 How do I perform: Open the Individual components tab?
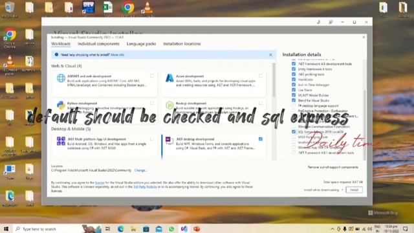(98, 44)
